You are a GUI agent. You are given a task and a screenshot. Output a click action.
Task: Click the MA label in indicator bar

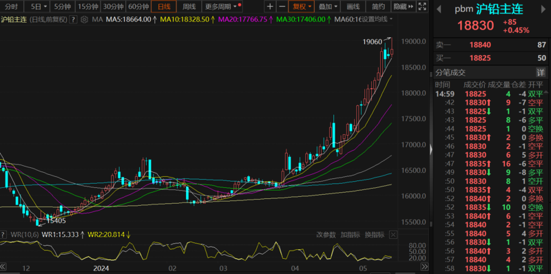[x=97, y=19]
